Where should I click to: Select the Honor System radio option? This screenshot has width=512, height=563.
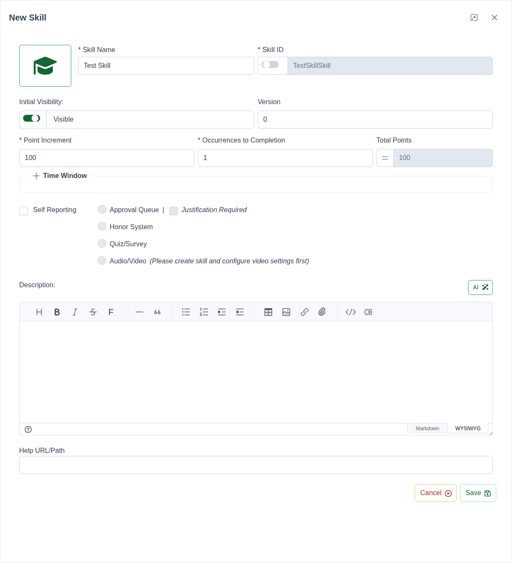[102, 226]
